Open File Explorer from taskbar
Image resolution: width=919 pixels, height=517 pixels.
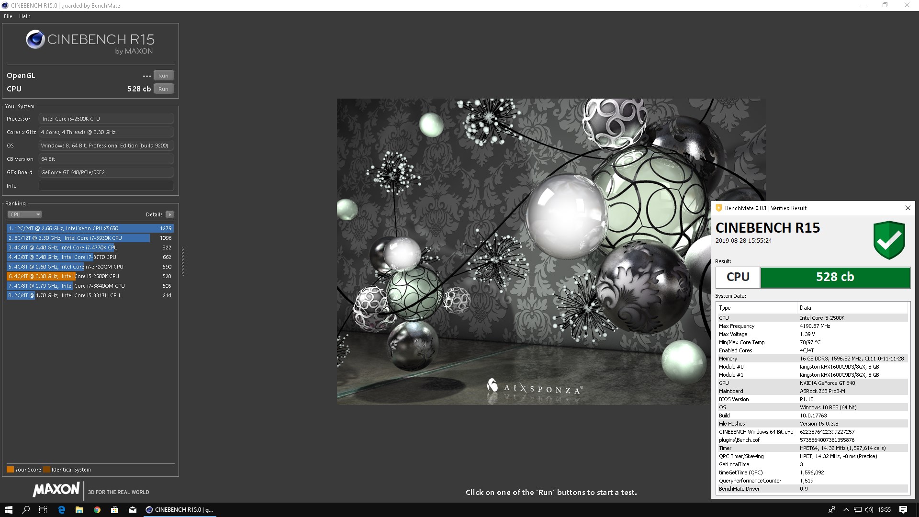79,510
